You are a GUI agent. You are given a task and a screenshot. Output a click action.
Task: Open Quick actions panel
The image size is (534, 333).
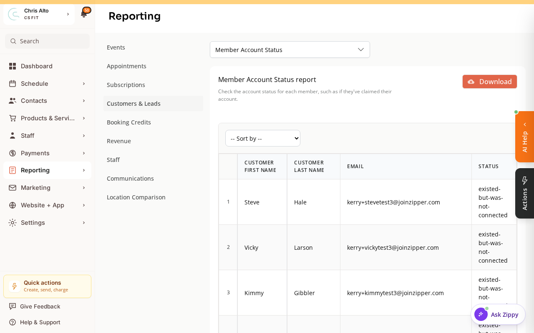[47, 286]
